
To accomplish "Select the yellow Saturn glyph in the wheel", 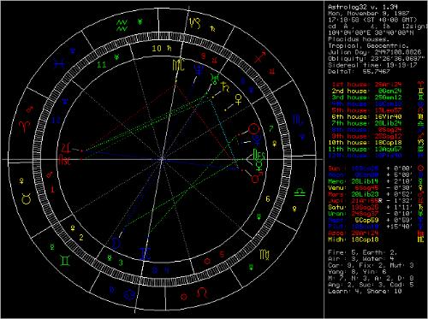I will (x=225, y=86).
